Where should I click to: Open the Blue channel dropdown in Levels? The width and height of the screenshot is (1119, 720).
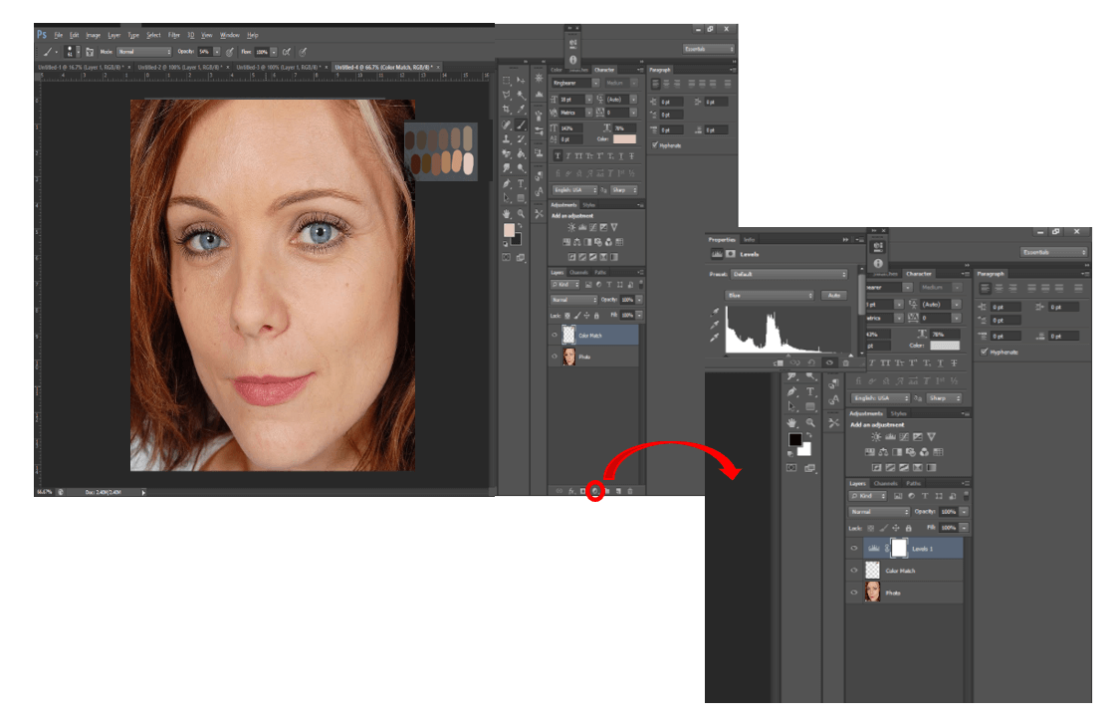pos(769,295)
